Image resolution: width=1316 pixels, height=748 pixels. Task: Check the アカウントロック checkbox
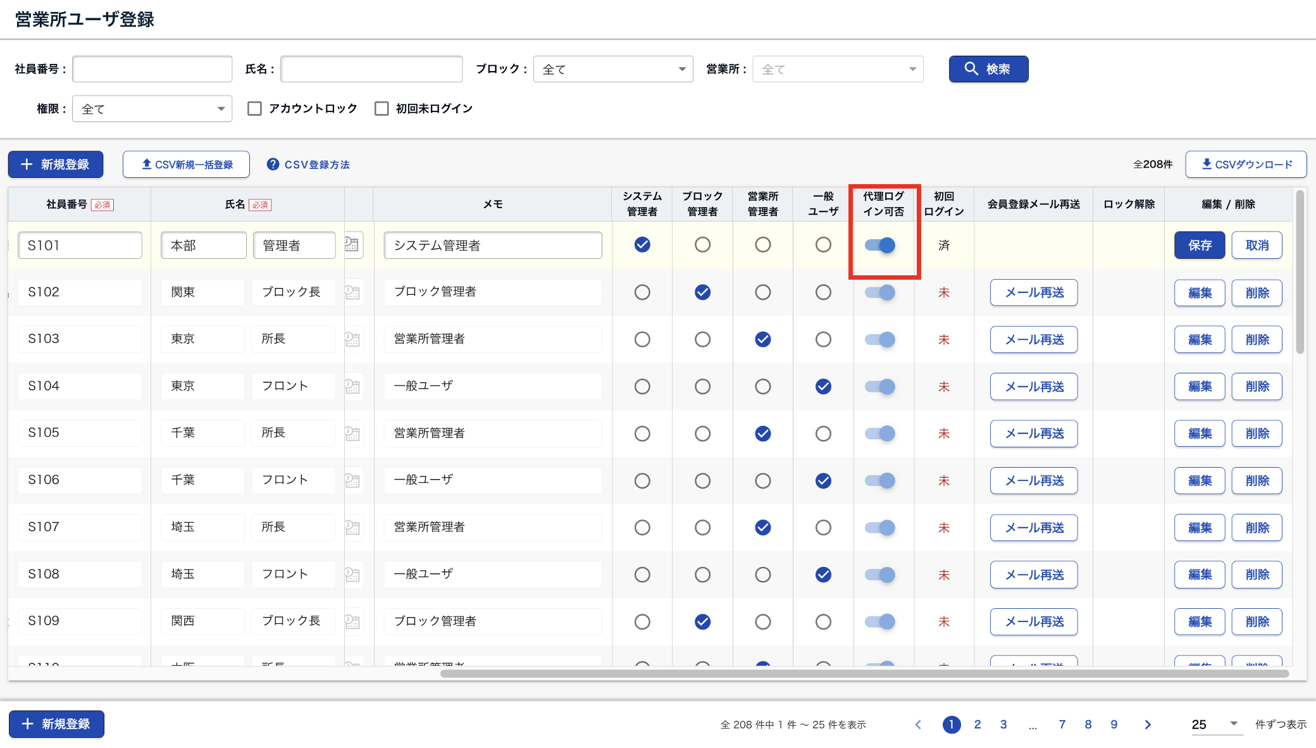tap(254, 109)
